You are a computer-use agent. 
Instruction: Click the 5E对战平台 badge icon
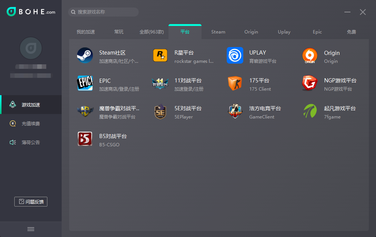160,111
